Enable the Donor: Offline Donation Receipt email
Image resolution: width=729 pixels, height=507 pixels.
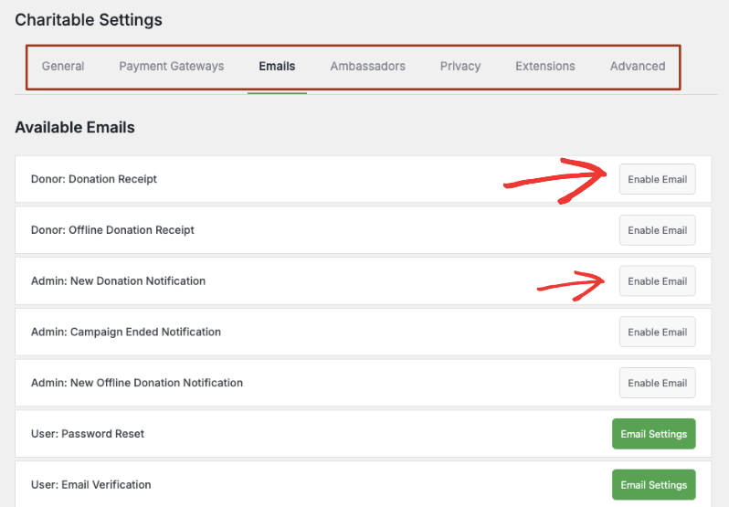pos(658,230)
